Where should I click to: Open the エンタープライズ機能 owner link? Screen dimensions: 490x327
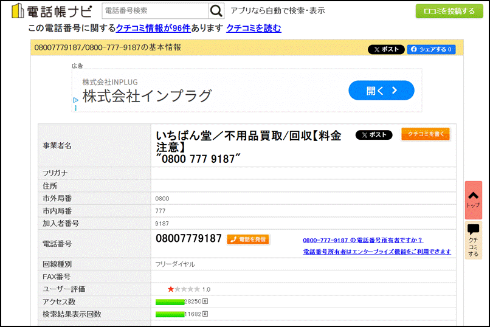pyautogui.click(x=377, y=252)
